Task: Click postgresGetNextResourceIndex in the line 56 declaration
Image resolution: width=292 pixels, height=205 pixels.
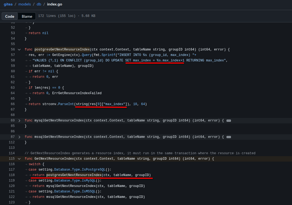Action: 62,49
